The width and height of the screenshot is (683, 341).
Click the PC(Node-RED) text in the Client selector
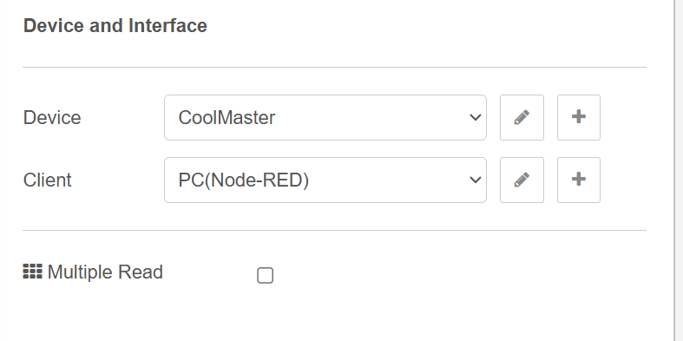click(x=244, y=180)
